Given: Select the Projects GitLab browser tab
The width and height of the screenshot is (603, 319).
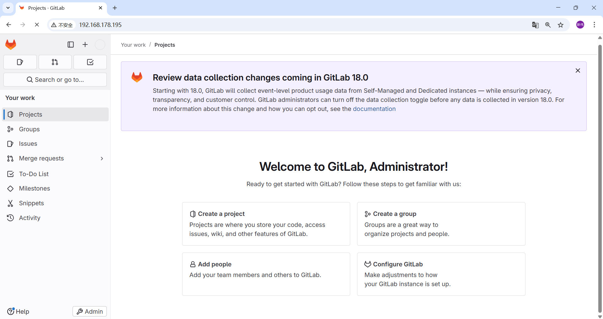Looking at the screenshot, I should tap(47, 8).
